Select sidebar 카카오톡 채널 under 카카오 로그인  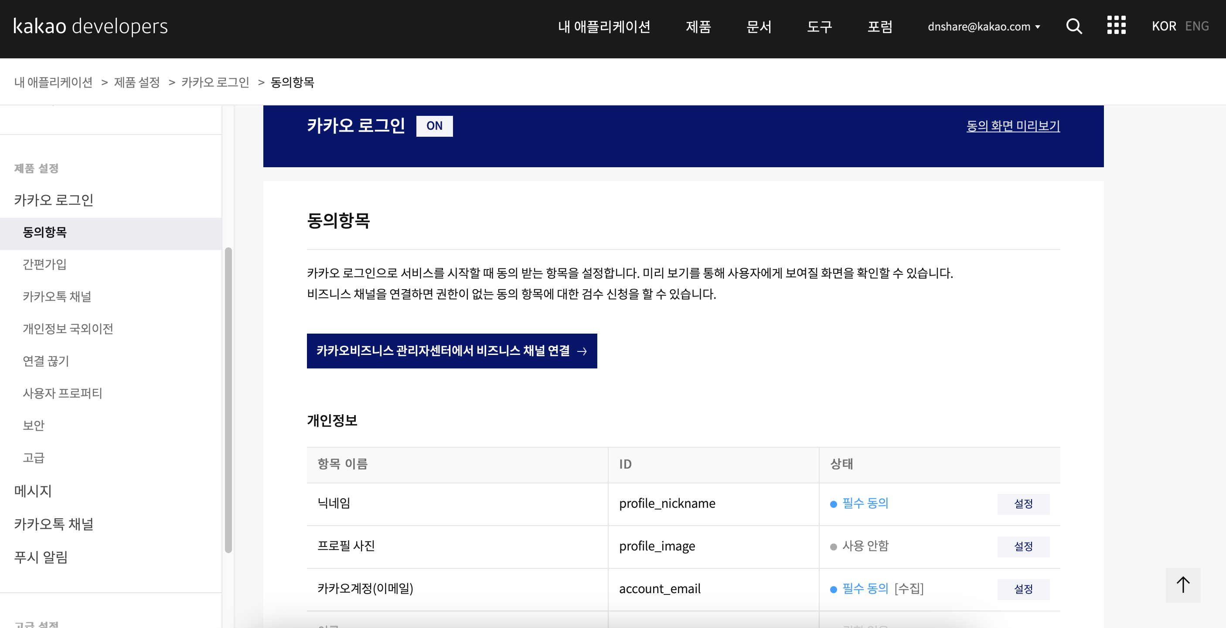click(x=57, y=297)
